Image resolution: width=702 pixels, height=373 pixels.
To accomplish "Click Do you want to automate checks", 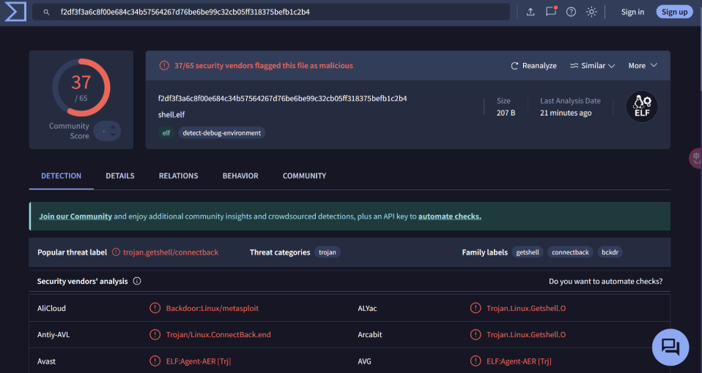I will [606, 281].
